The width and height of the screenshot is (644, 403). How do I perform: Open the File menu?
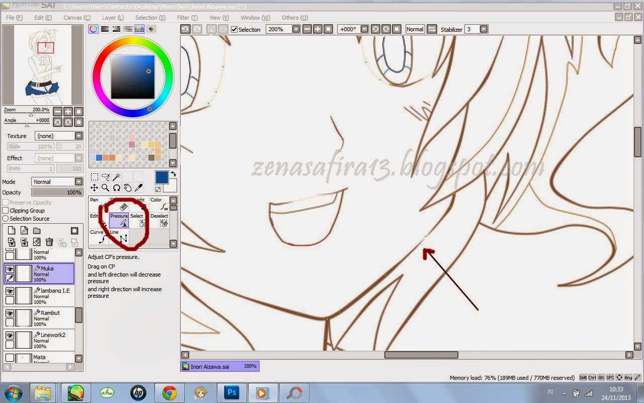coord(14,18)
